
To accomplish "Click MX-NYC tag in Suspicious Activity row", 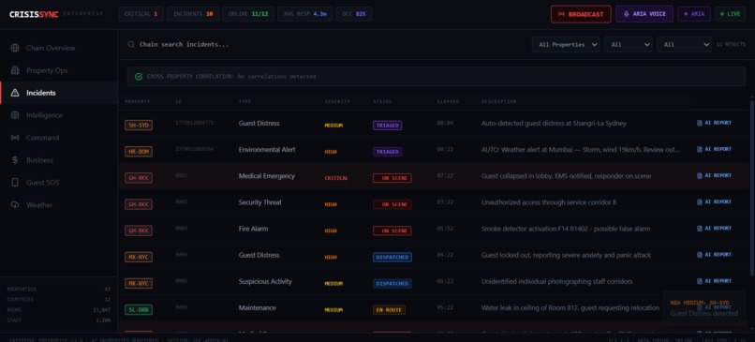I will pos(139,283).
